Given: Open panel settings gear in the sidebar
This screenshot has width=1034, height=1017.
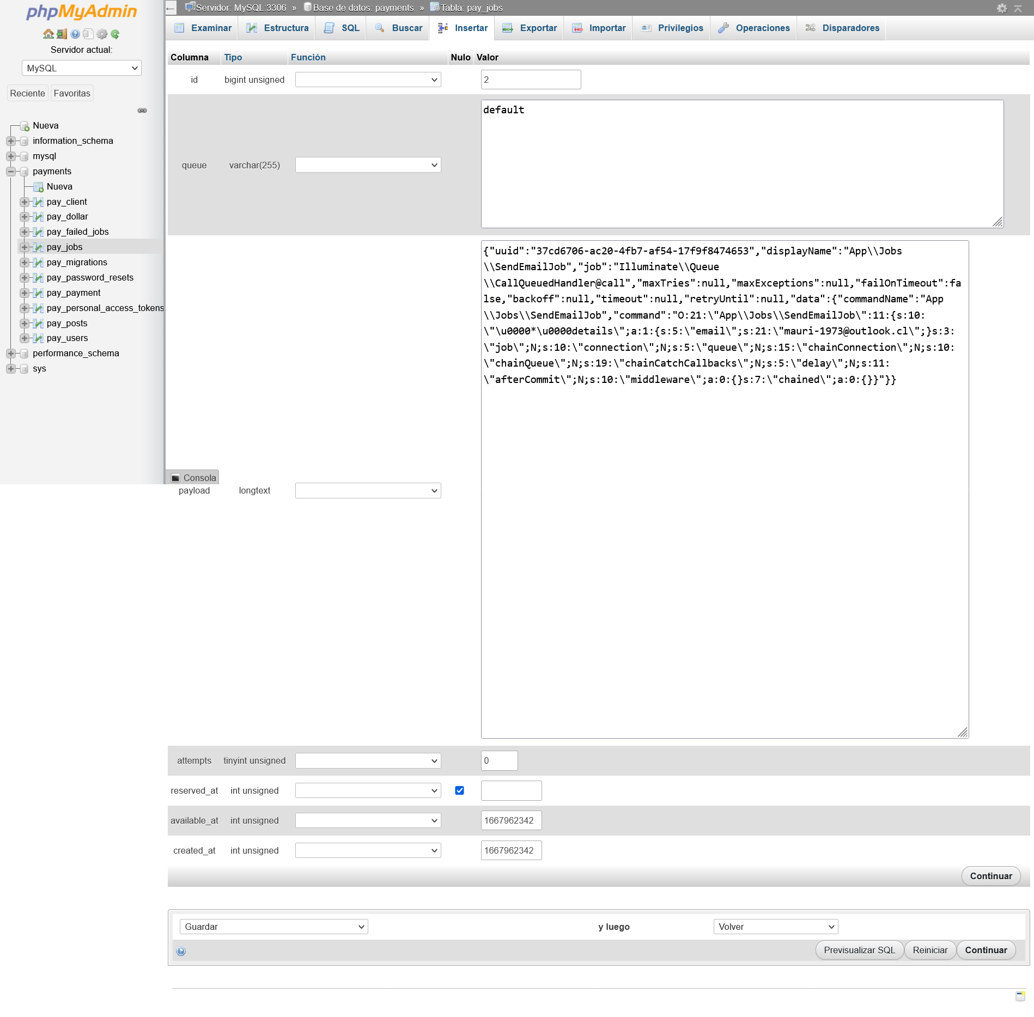Looking at the screenshot, I should [x=101, y=34].
